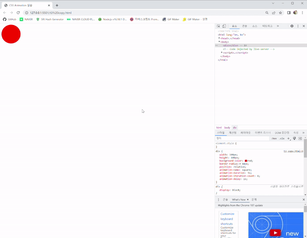This screenshot has width=307, height=238.
Task: Switch to drawer 문제 (Issues) tab
Action: [x=254, y=200]
